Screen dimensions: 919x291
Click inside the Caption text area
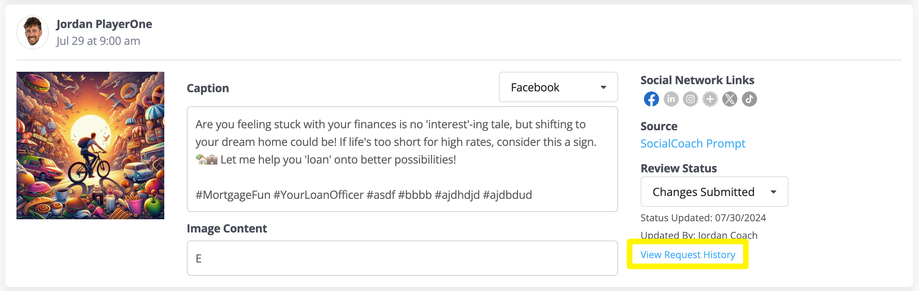(402, 159)
